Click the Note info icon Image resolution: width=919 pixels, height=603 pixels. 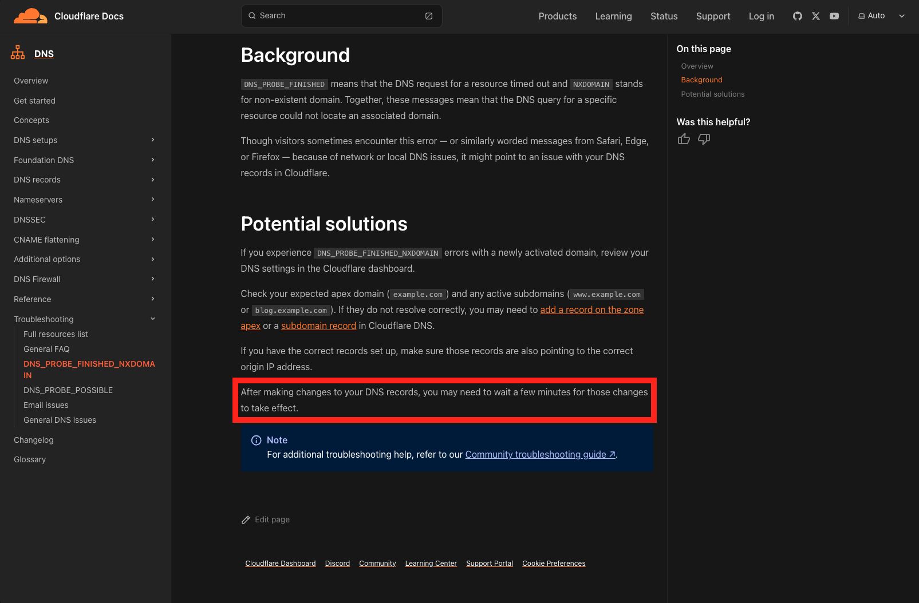click(257, 441)
